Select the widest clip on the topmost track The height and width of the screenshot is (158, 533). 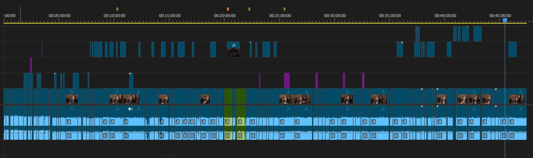[477, 34]
